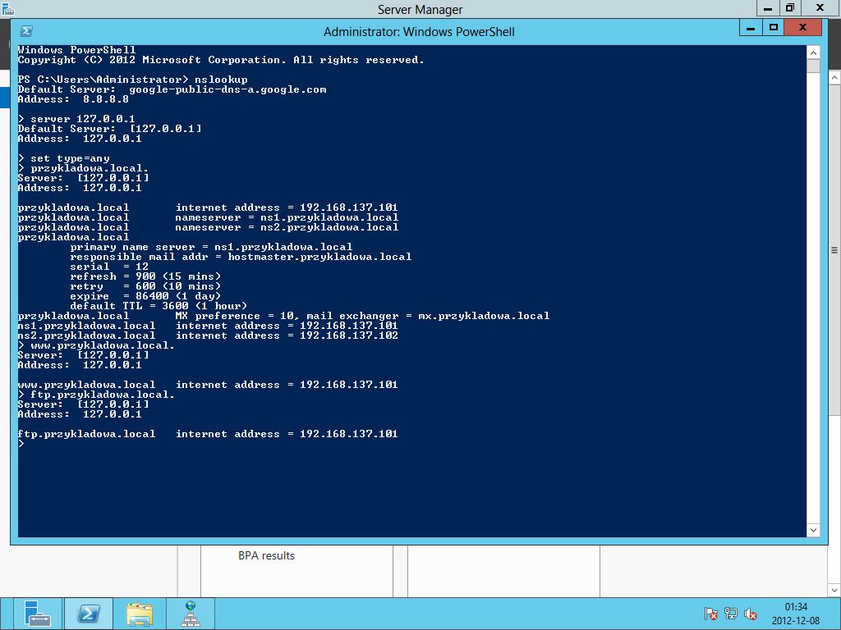
Task: Minimize the PowerShell window
Action: 751,27
